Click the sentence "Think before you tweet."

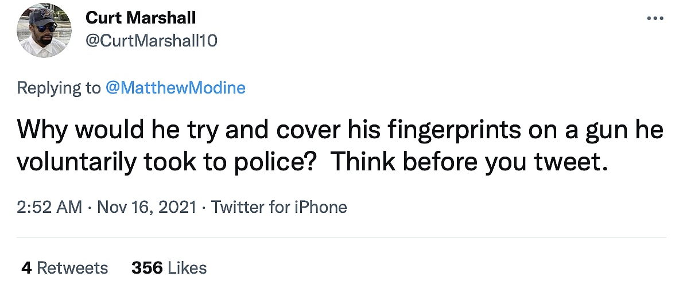tap(468, 162)
